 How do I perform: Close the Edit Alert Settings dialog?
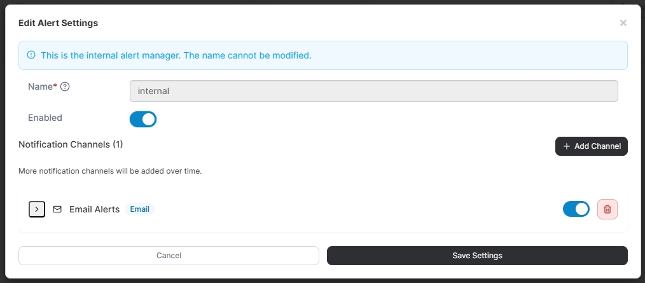point(623,23)
